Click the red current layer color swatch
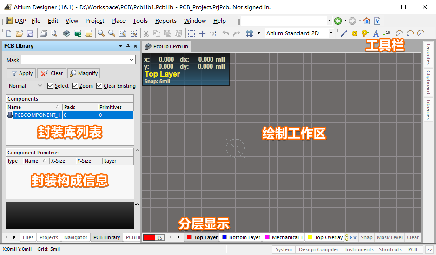The image size is (436, 255). [x=149, y=237]
